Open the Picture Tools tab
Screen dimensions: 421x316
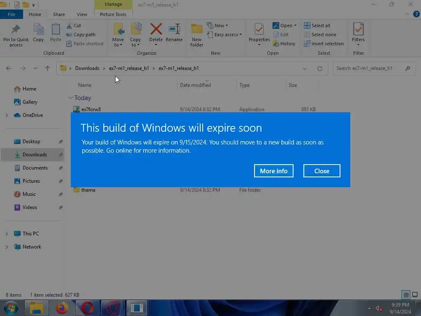point(113,14)
